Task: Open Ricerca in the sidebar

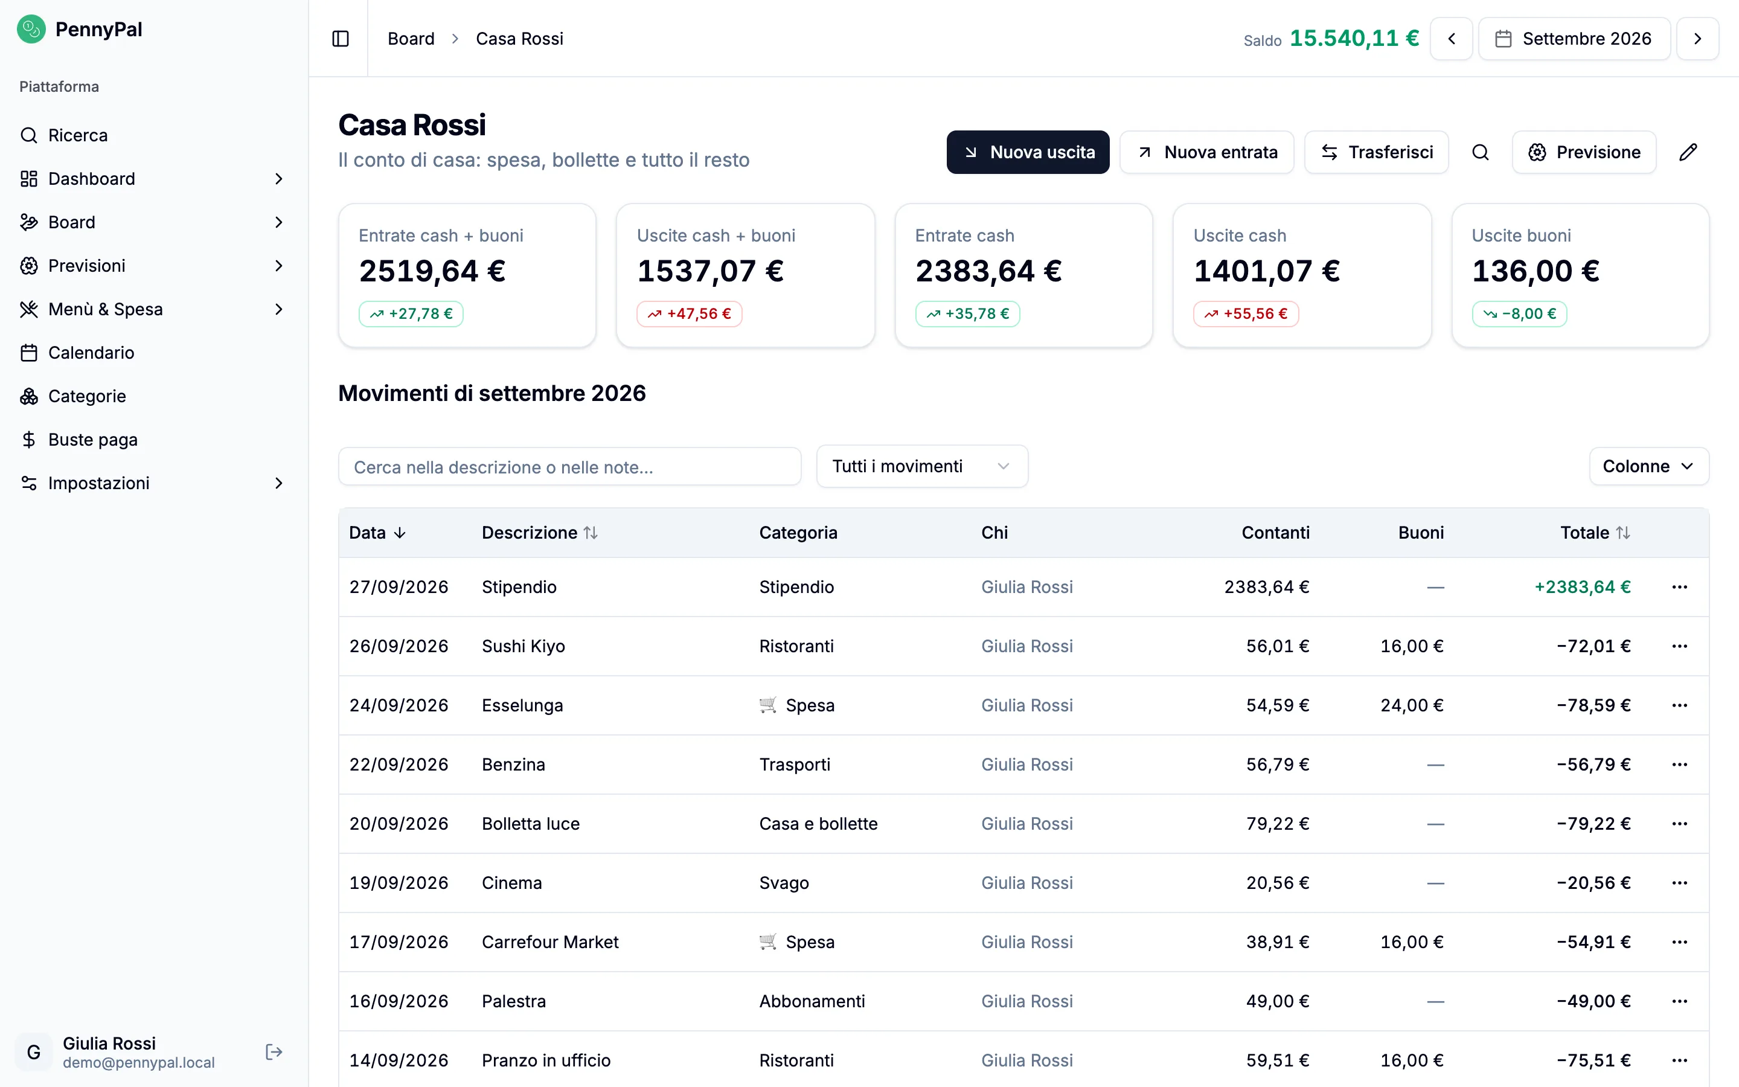Action: pos(154,135)
